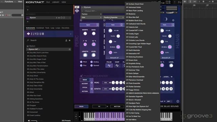Click the Phase Sequencer icon
Viewport: 217px width, 122px height.
coord(81,76)
